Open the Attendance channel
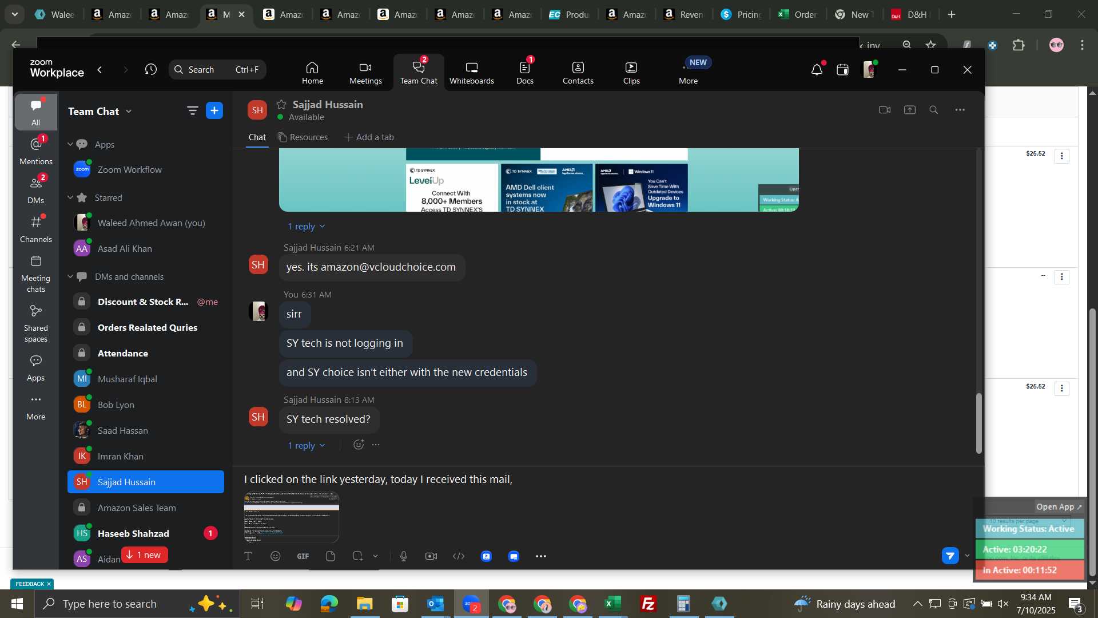This screenshot has height=618, width=1098. pos(146,353)
